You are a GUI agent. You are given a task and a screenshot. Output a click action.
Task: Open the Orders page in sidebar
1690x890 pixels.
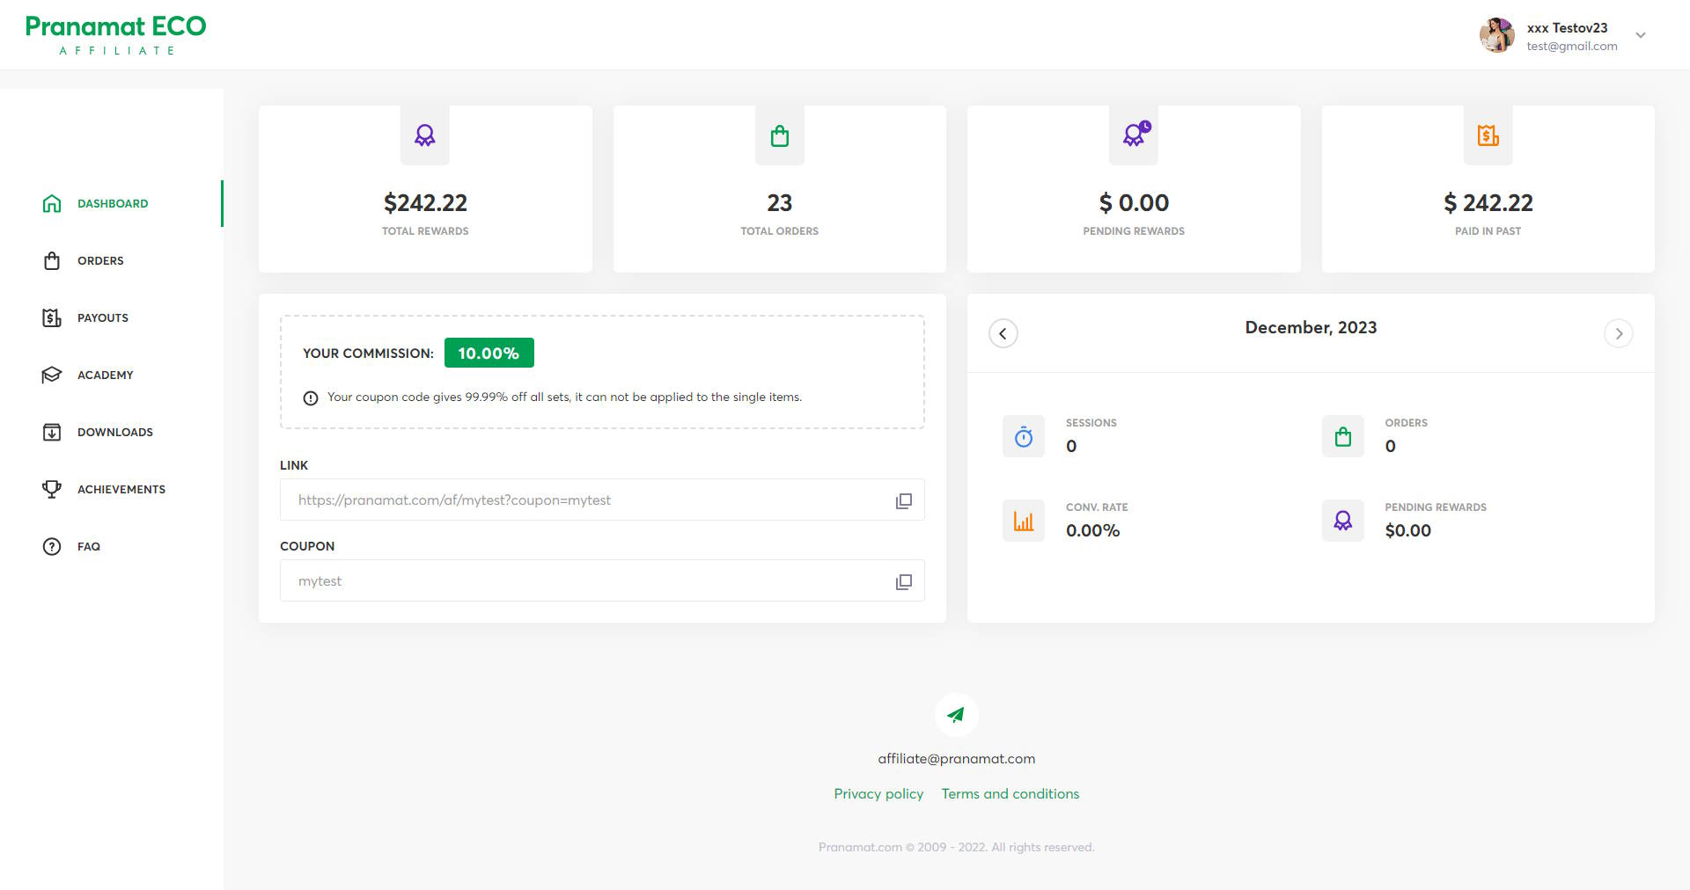(100, 261)
